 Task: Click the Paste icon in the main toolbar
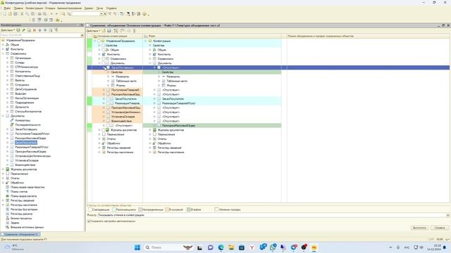pos(33,14)
